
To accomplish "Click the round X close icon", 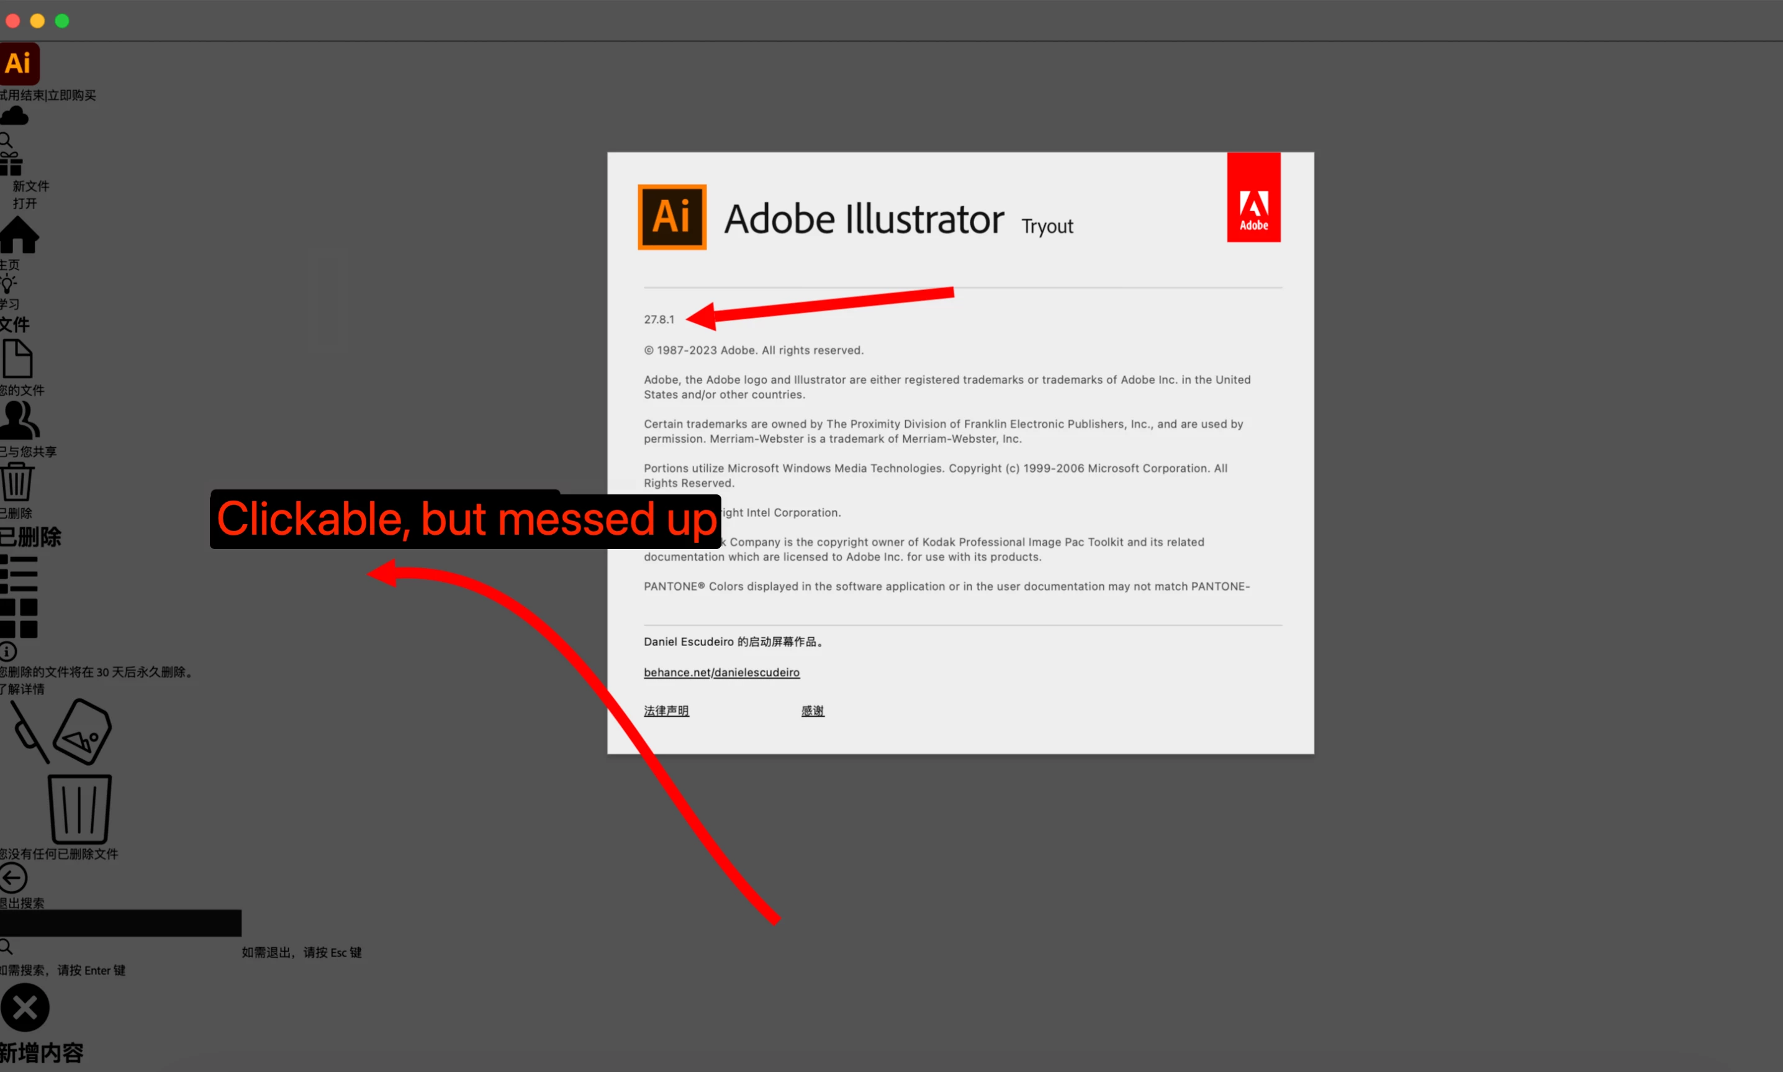I will click(x=25, y=1007).
